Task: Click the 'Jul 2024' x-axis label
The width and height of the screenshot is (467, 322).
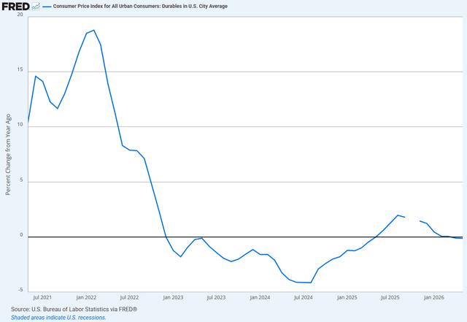Action: [x=304, y=297]
